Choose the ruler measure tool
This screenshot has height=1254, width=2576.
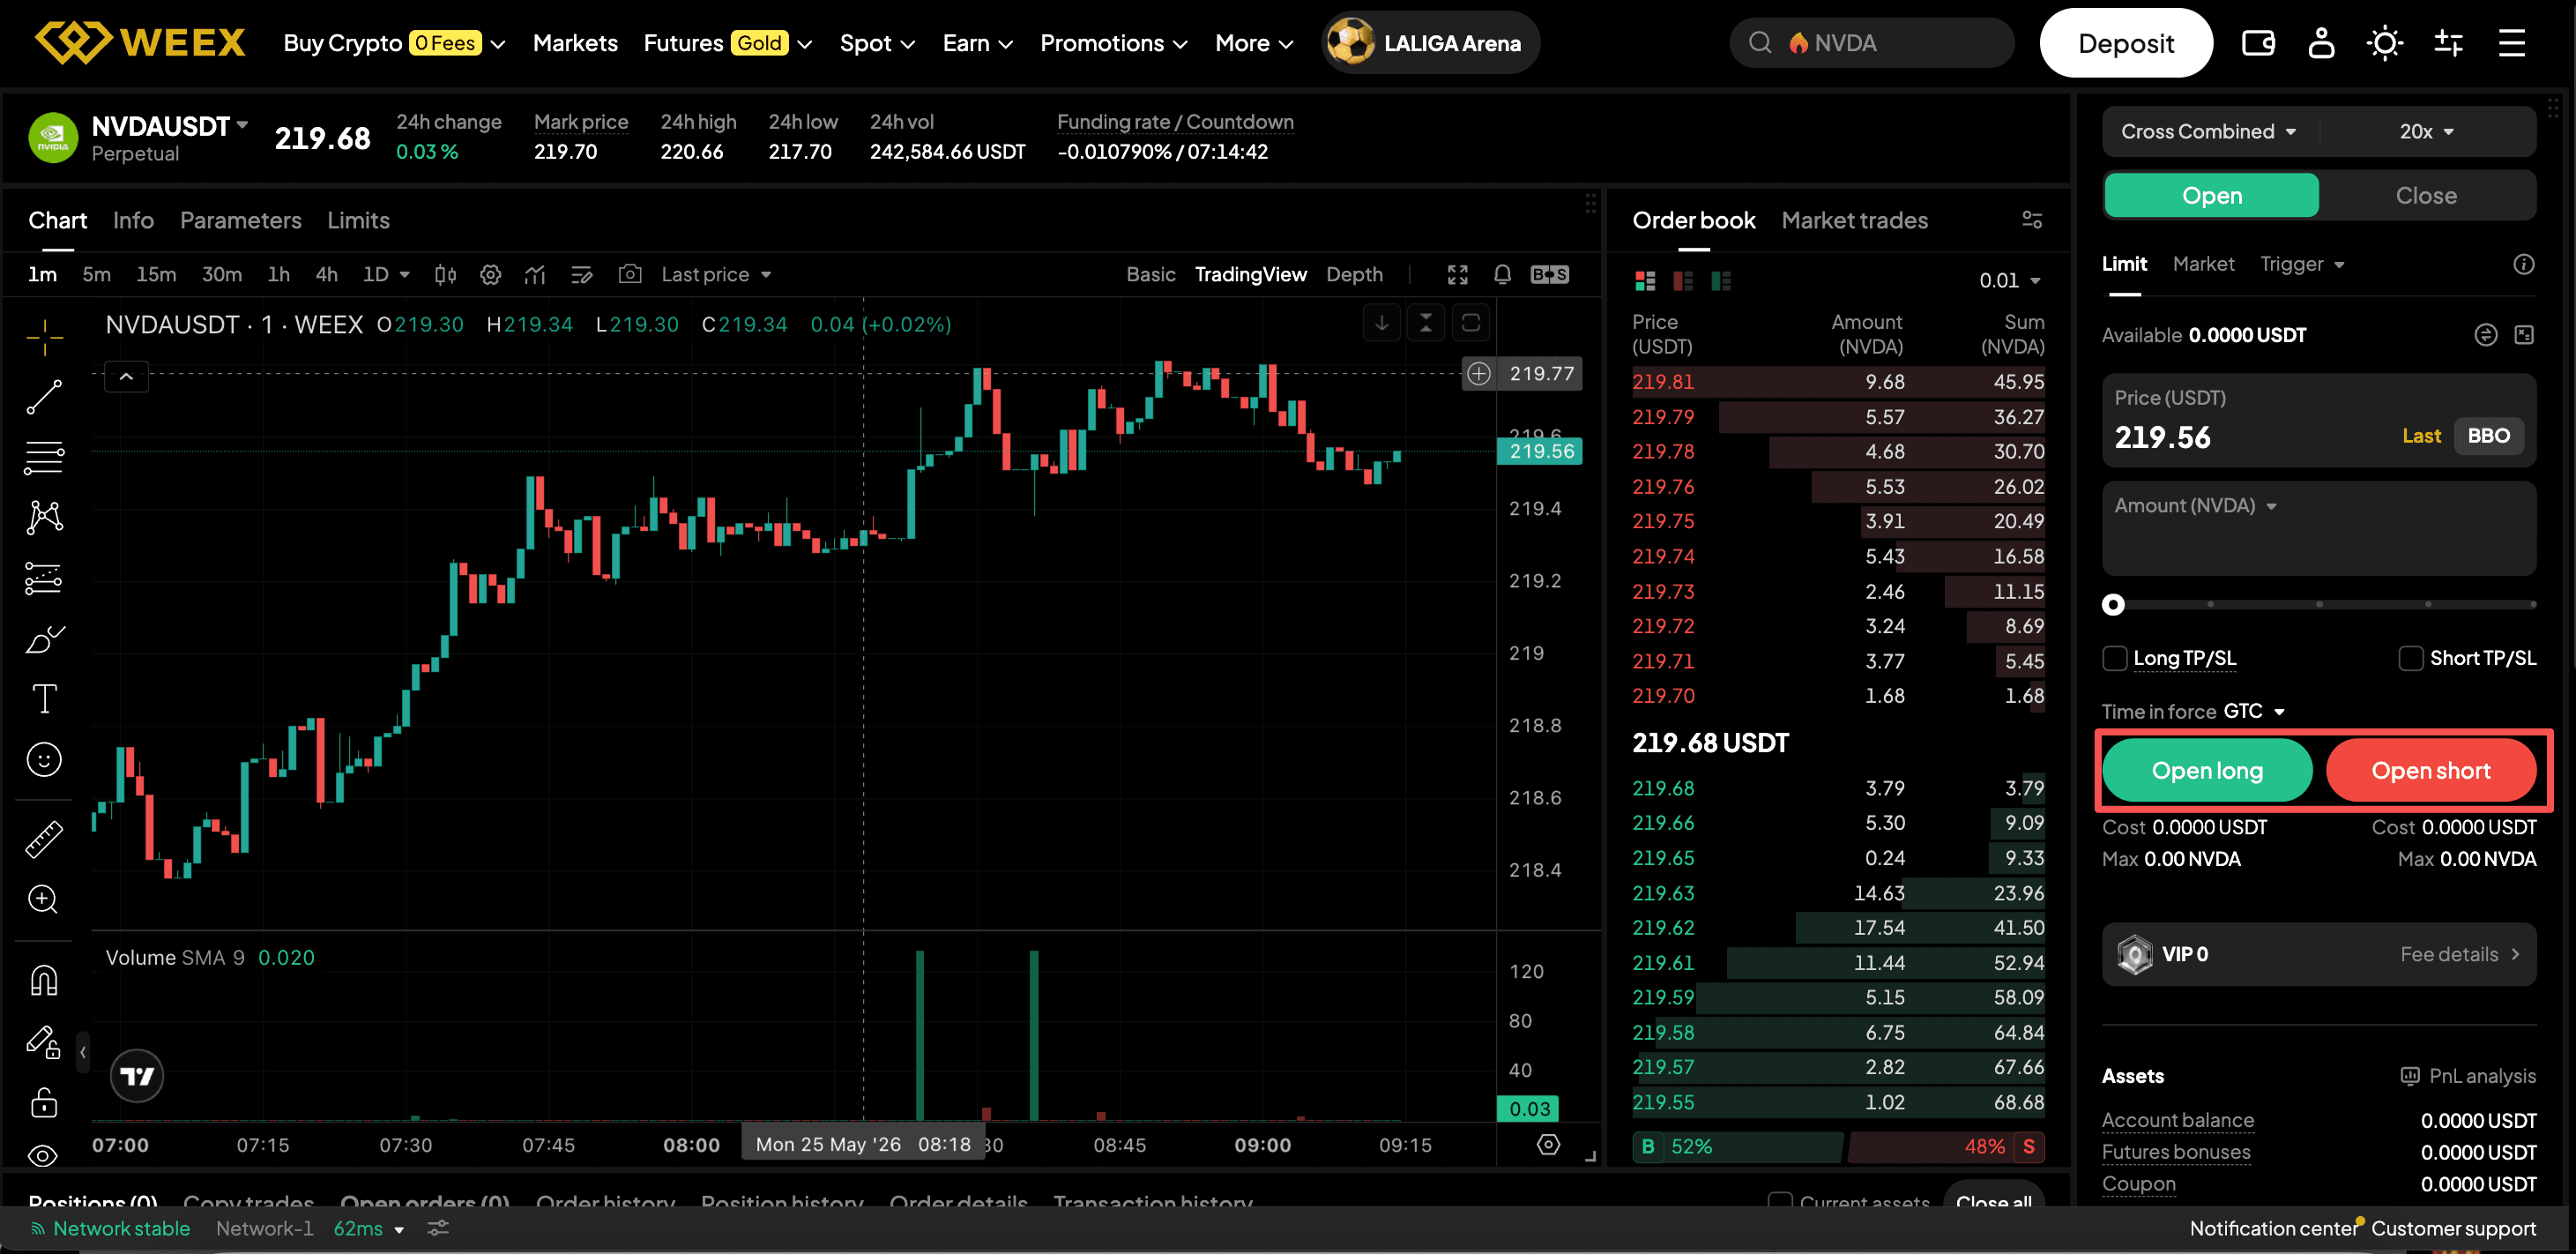[44, 839]
